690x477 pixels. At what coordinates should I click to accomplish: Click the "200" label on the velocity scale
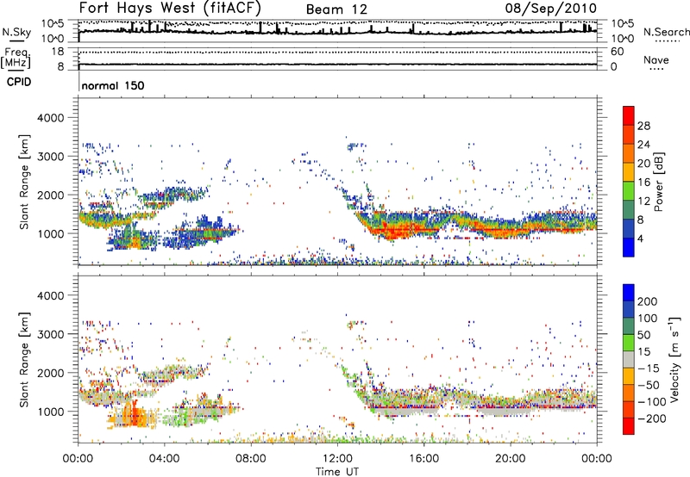click(x=648, y=301)
